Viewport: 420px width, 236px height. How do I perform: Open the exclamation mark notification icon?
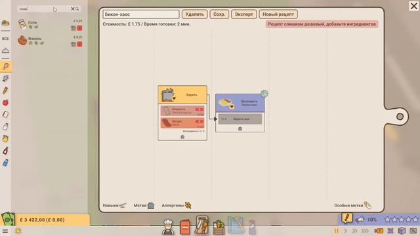tap(346, 218)
